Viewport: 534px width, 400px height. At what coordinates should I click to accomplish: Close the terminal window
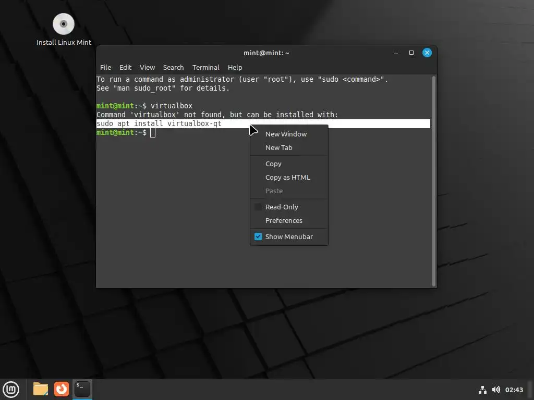pyautogui.click(x=427, y=53)
